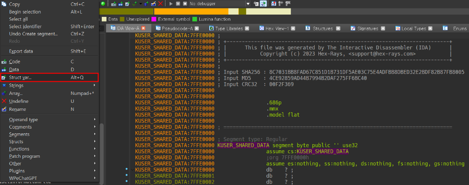Click the Undefine red X menu icon
469x185 pixels.
(4, 101)
